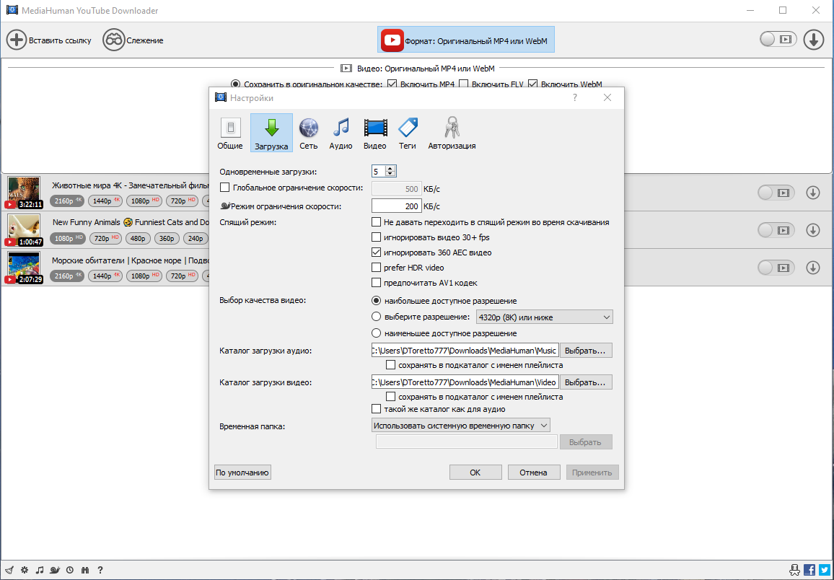Image resolution: width=834 pixels, height=580 pixels.
Task: Select 1440p quality on Морские обитатели row
Action: tap(105, 276)
